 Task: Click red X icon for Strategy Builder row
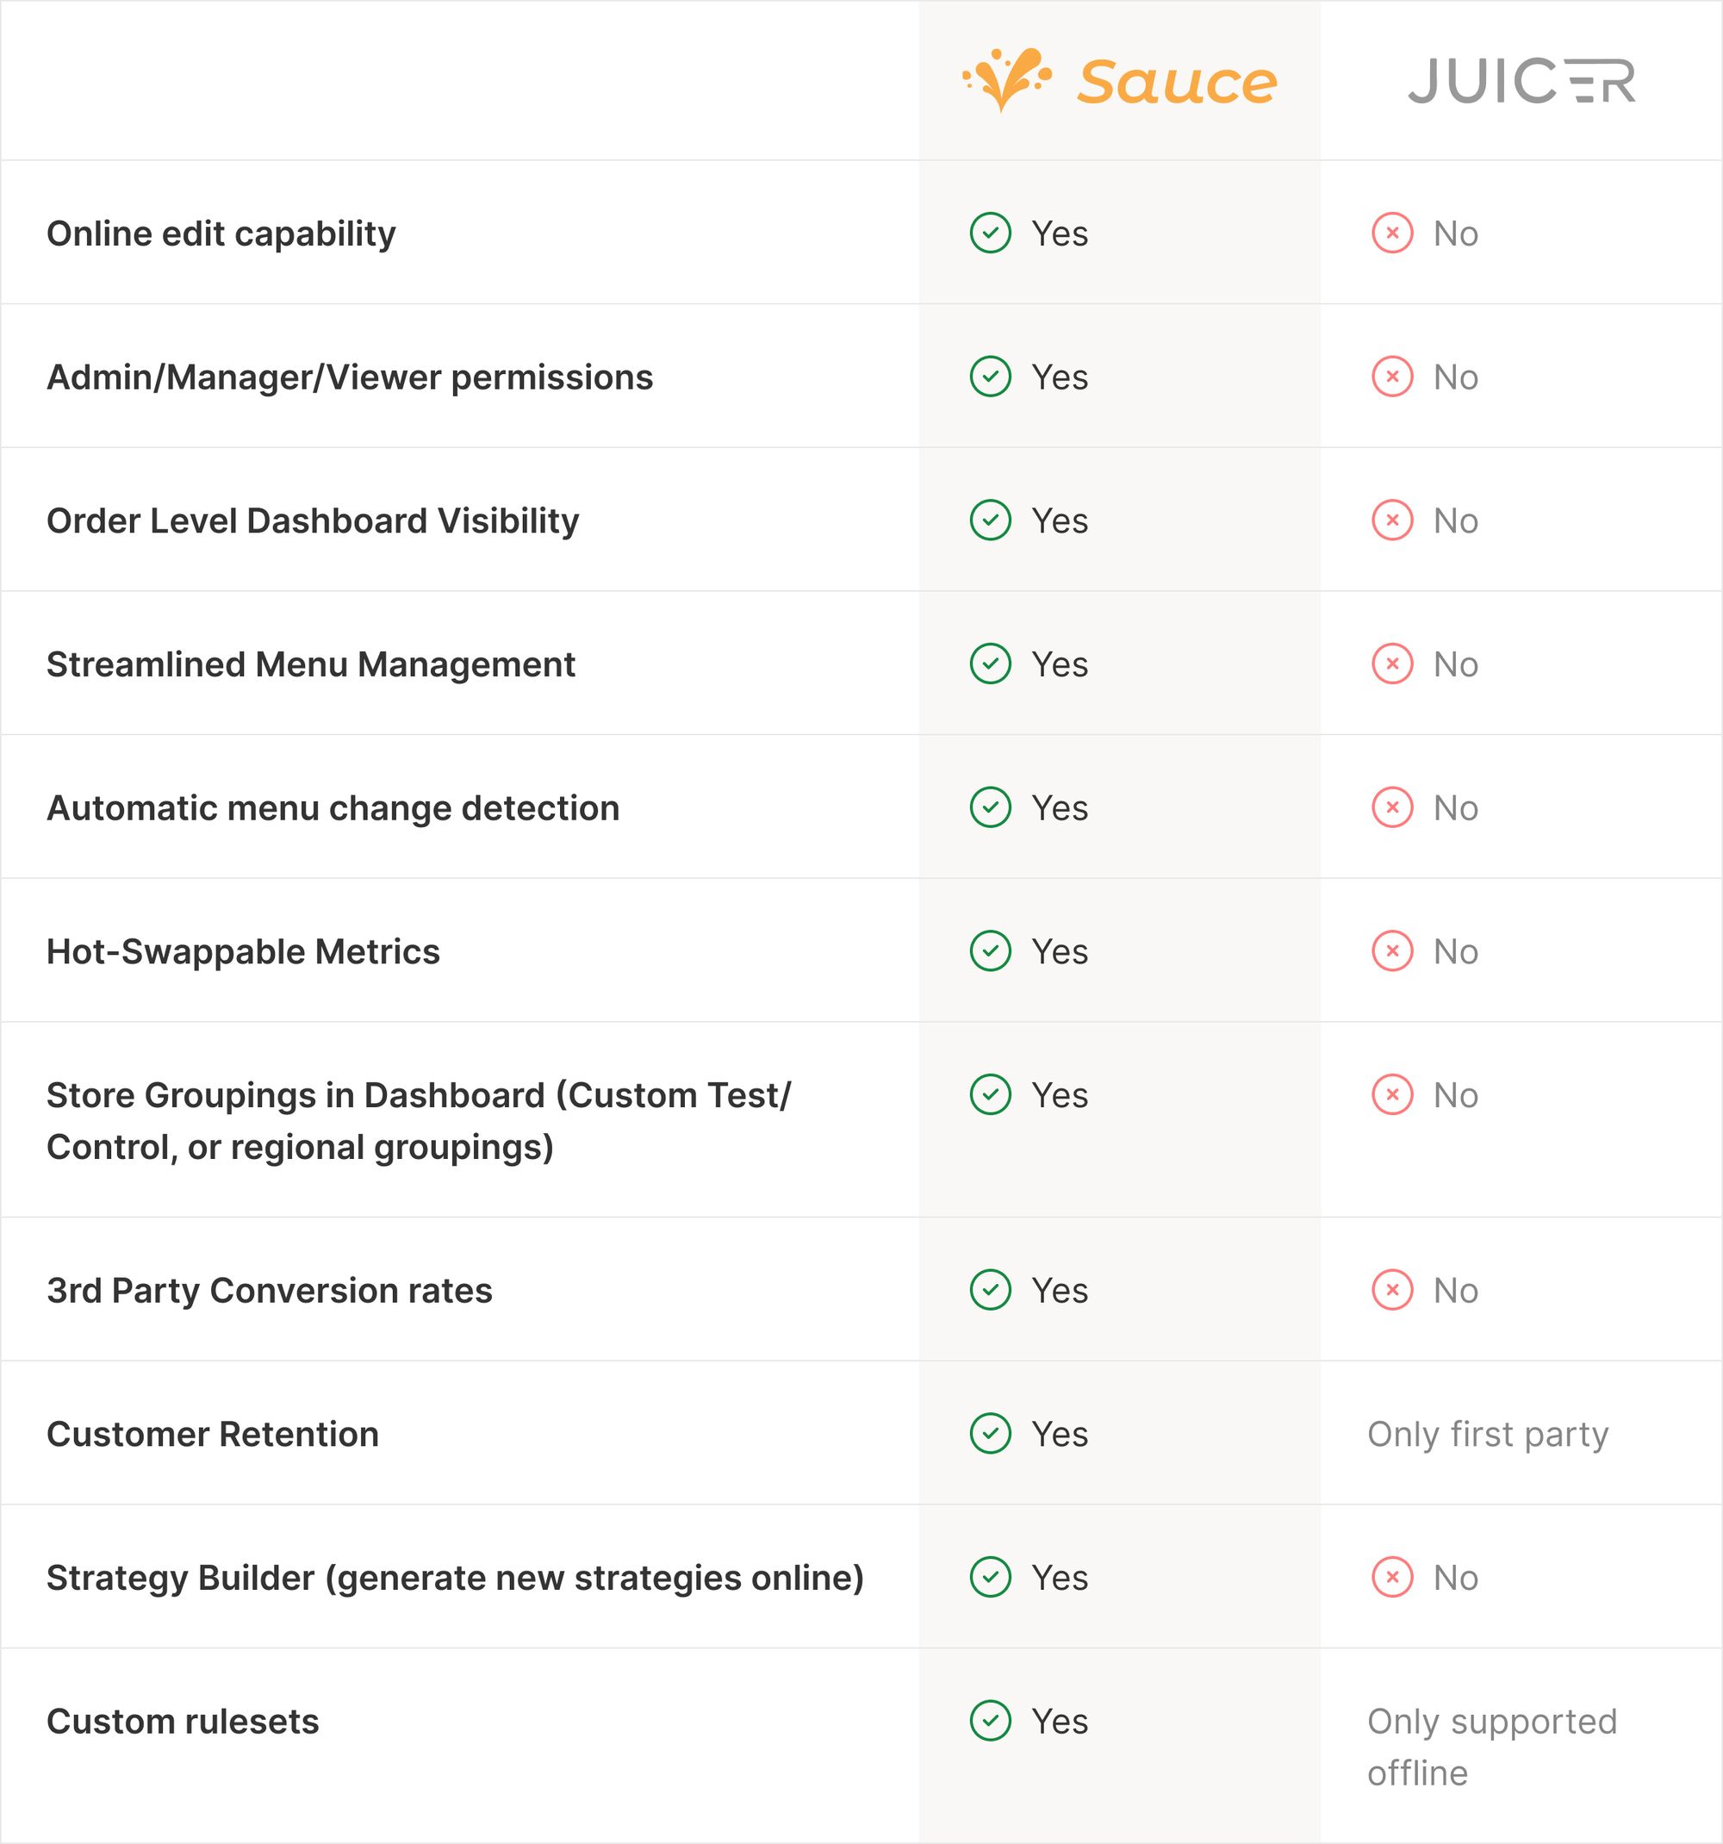pyautogui.click(x=1392, y=1577)
